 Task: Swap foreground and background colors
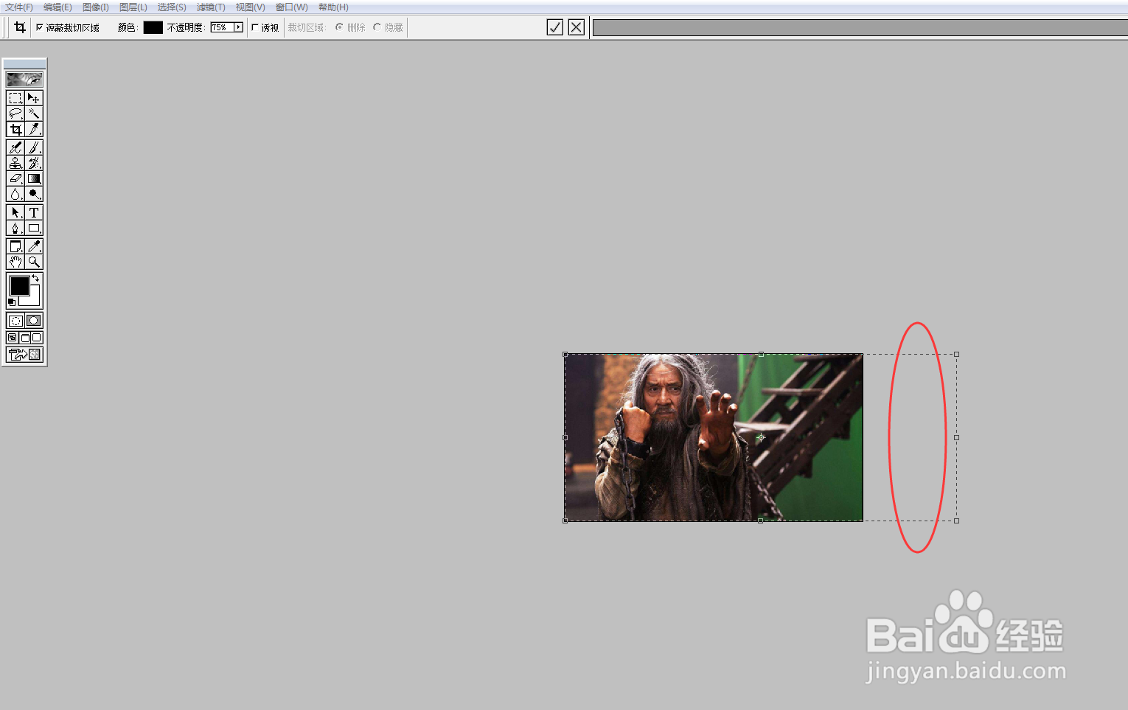[36, 278]
